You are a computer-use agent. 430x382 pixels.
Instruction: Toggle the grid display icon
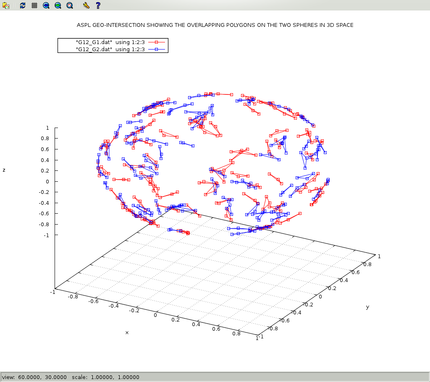tap(34, 5)
